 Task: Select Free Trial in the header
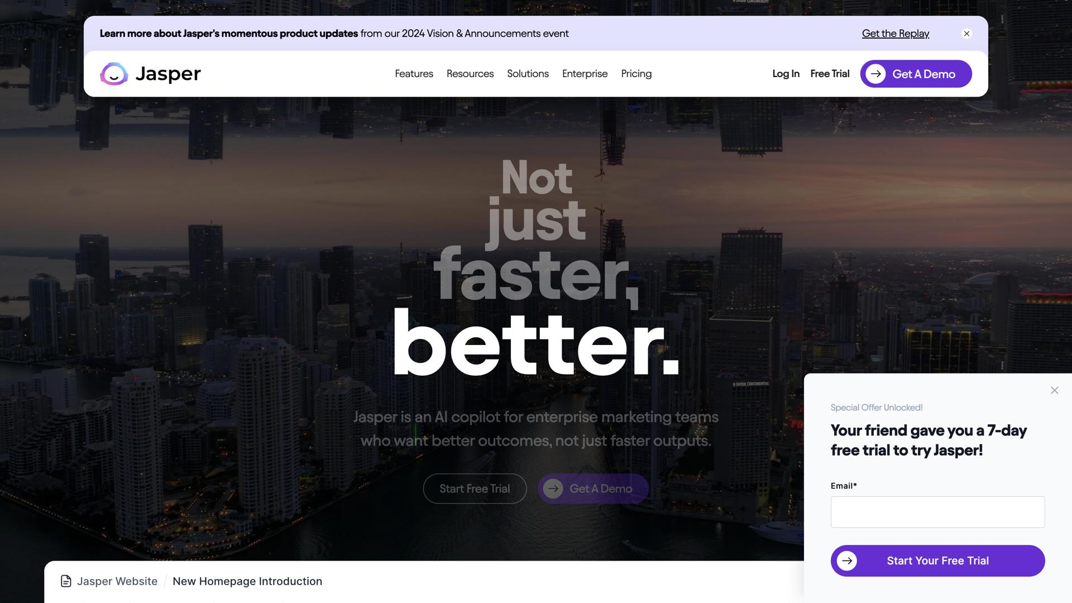coord(830,74)
